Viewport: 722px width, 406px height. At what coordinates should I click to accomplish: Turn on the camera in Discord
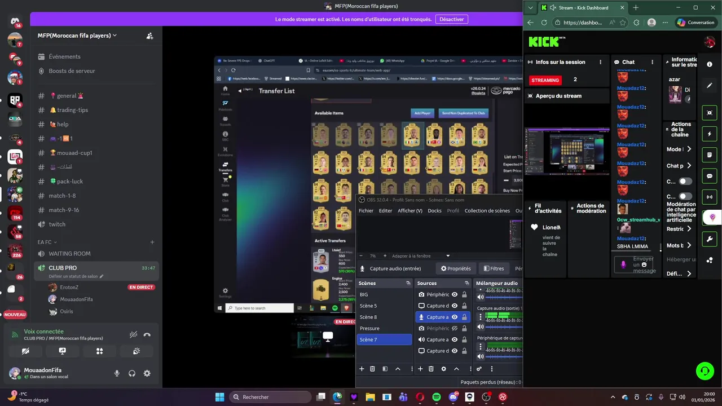[25, 351]
